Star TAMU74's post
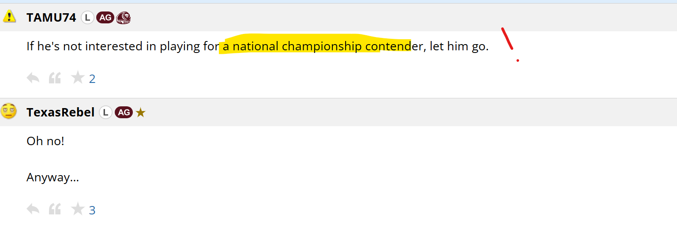 click(x=78, y=78)
